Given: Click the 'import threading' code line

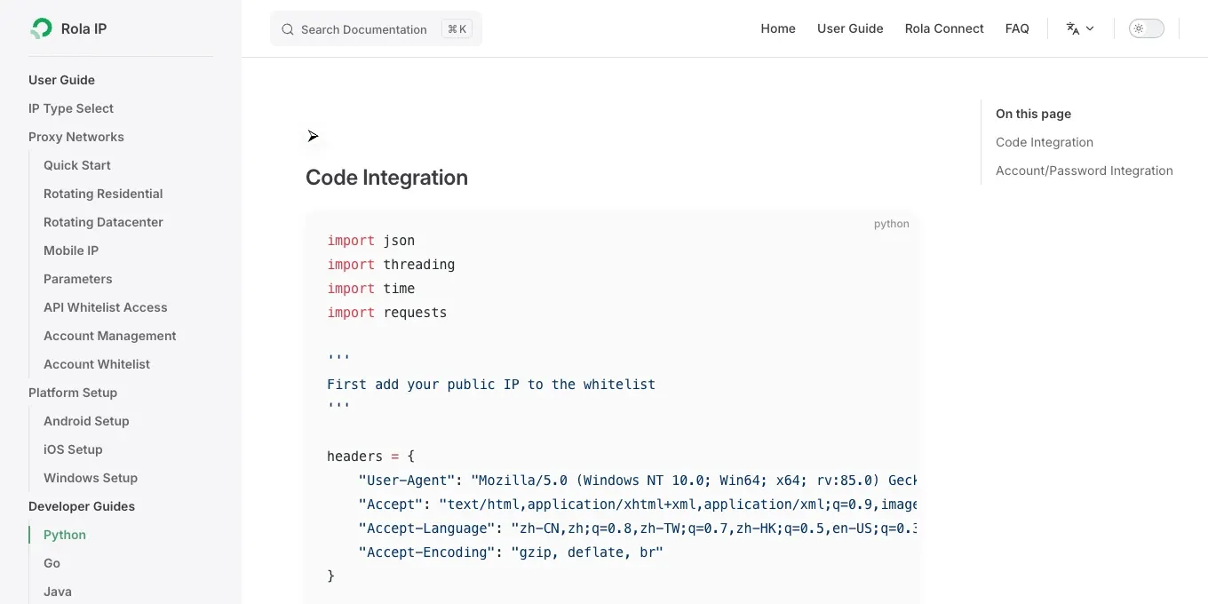Looking at the screenshot, I should [391, 265].
